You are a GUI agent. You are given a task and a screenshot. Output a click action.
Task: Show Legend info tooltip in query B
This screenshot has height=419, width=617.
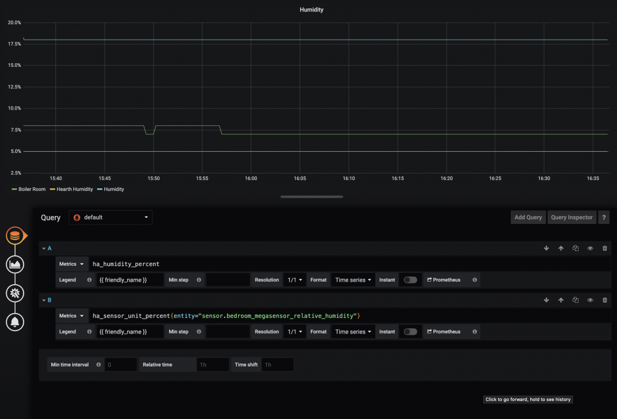coord(89,332)
